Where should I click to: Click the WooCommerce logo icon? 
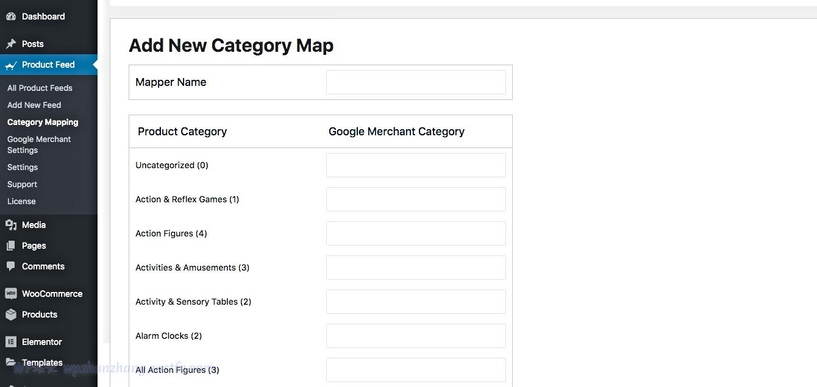[x=11, y=294]
